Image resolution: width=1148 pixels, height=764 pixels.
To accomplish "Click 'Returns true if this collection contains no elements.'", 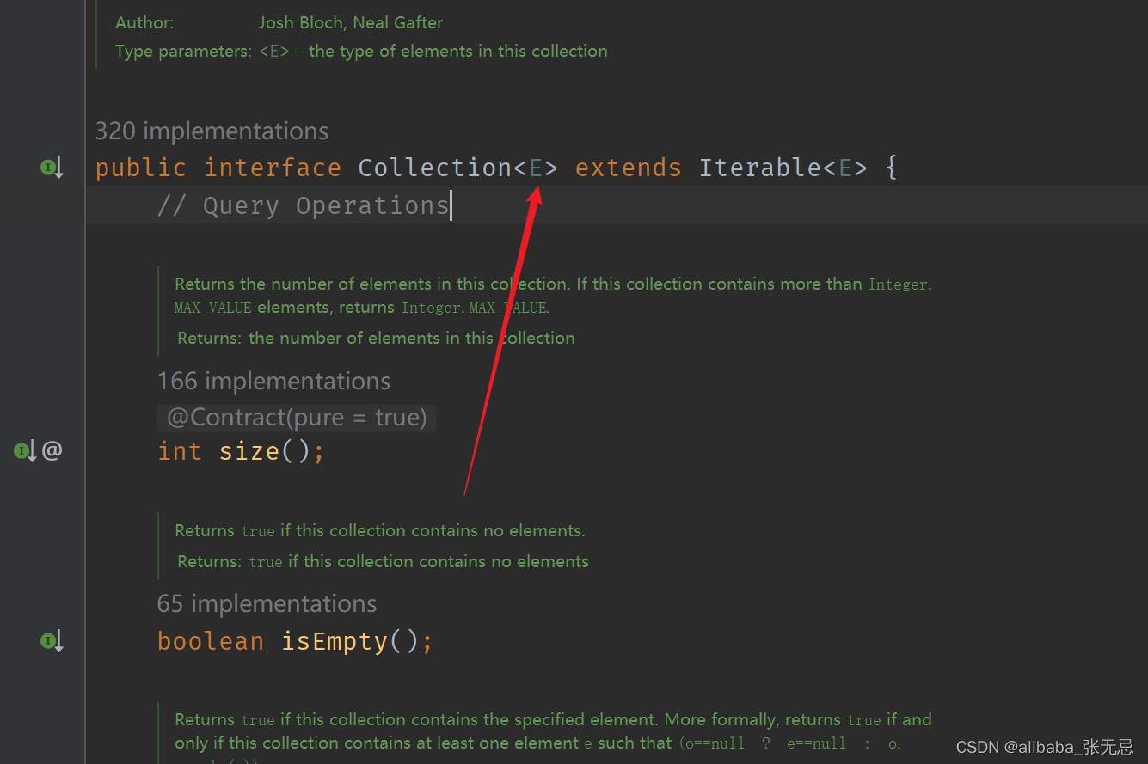I will point(380,531).
